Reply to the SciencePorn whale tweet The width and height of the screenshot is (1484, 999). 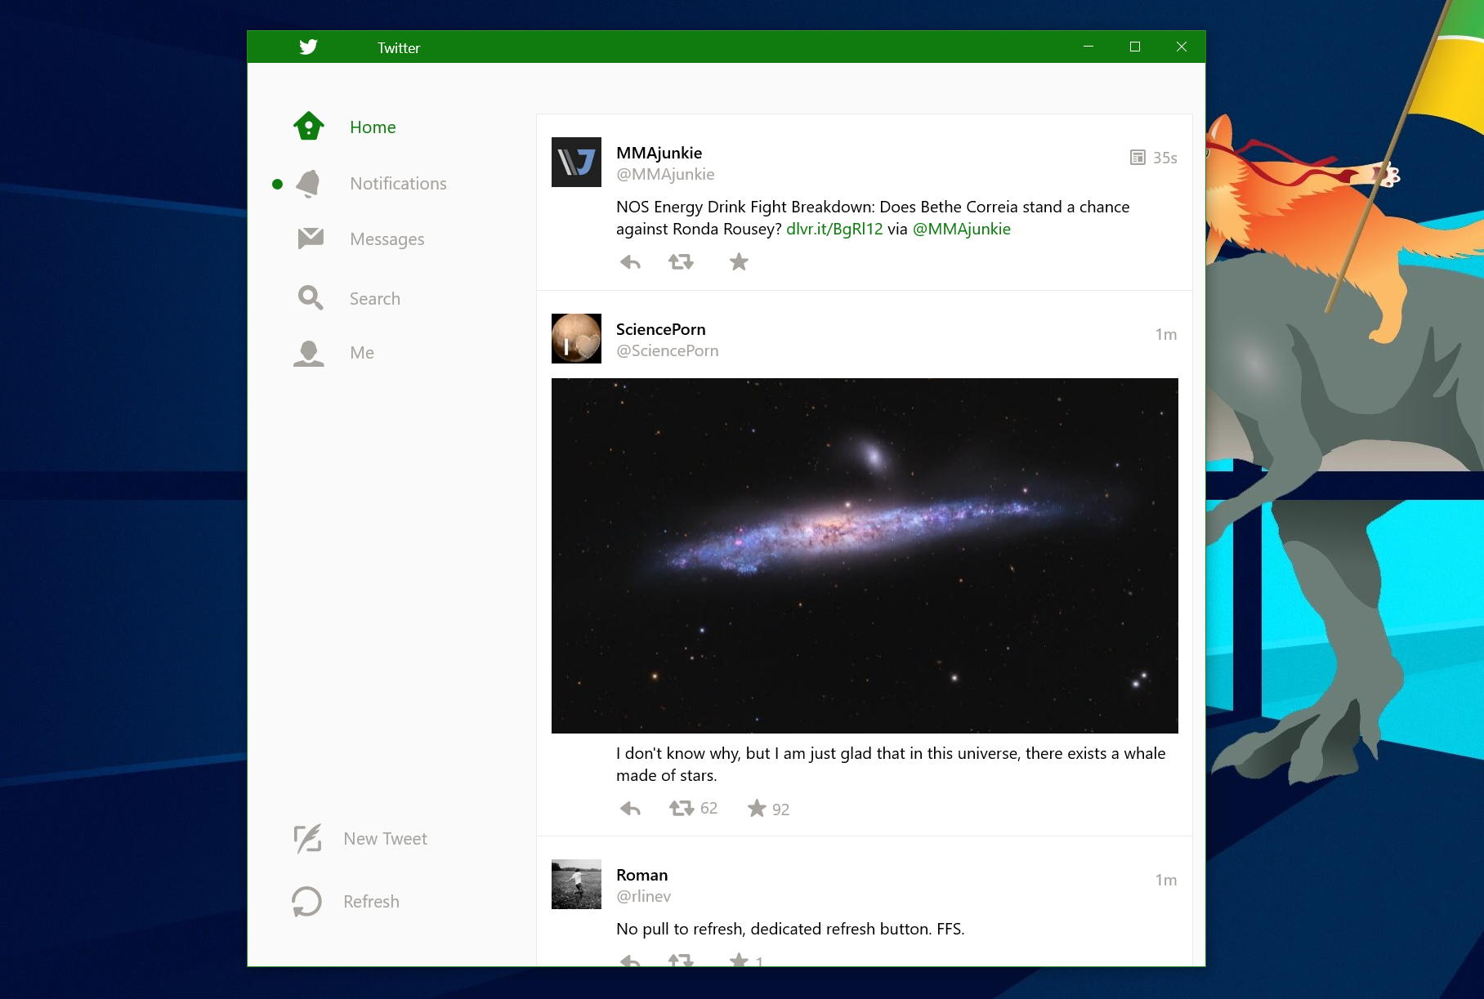630,809
